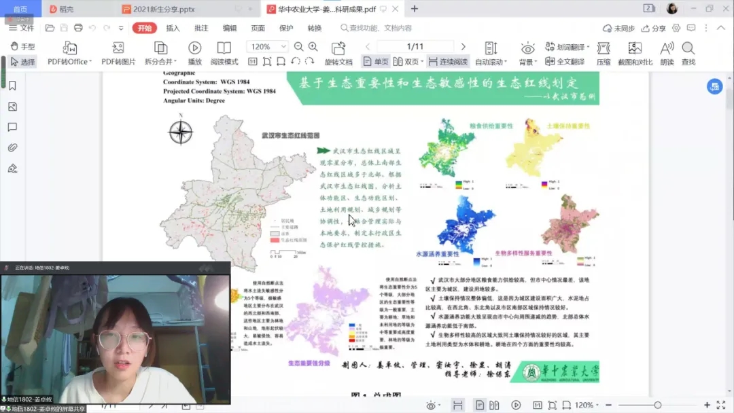
Task: Adjust the zoom slider in status bar
Action: 657,405
